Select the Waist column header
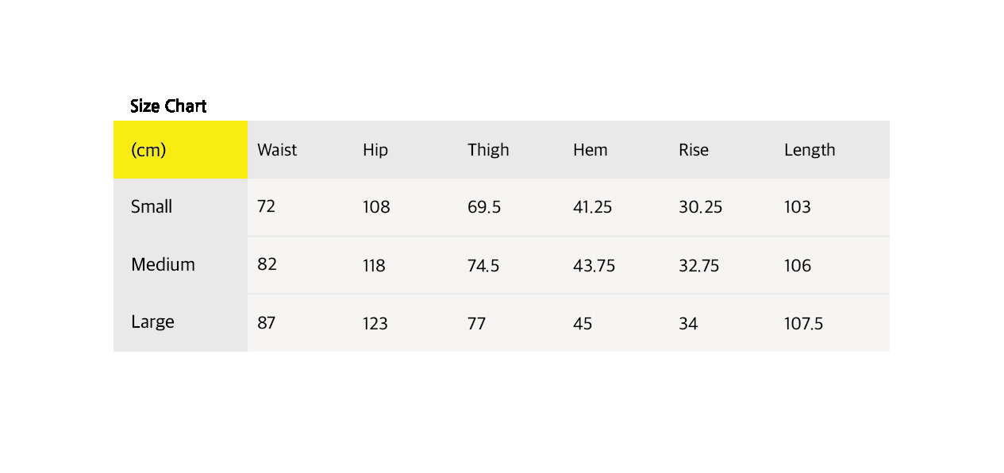1004x473 pixels. pyautogui.click(x=277, y=150)
